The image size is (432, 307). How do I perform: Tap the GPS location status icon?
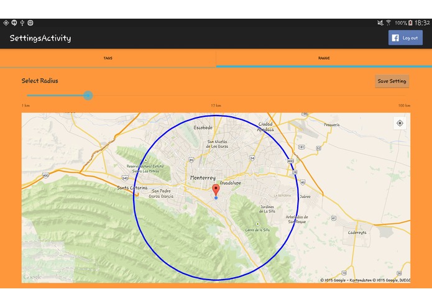click(x=6, y=23)
